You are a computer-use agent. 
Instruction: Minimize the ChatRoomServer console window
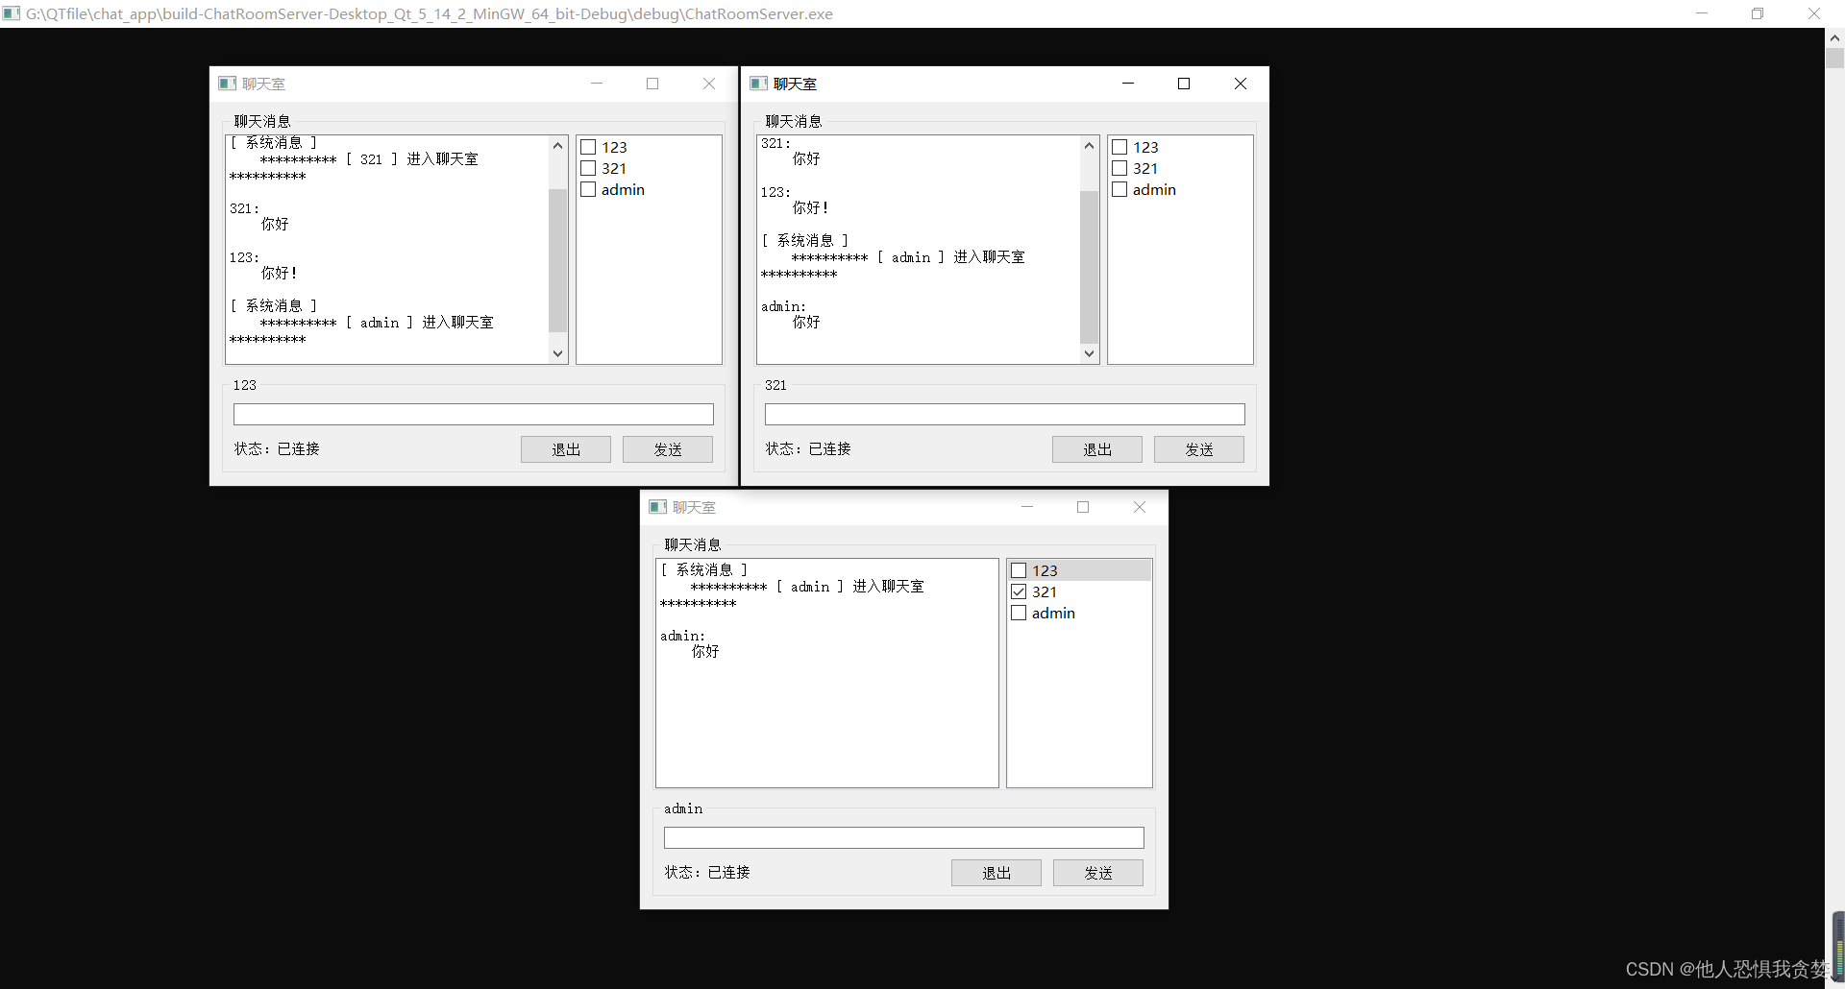(1702, 13)
